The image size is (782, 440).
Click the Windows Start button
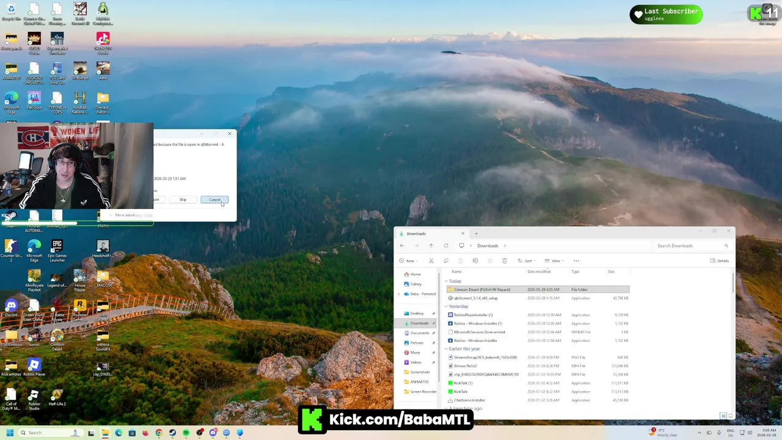coord(10,433)
